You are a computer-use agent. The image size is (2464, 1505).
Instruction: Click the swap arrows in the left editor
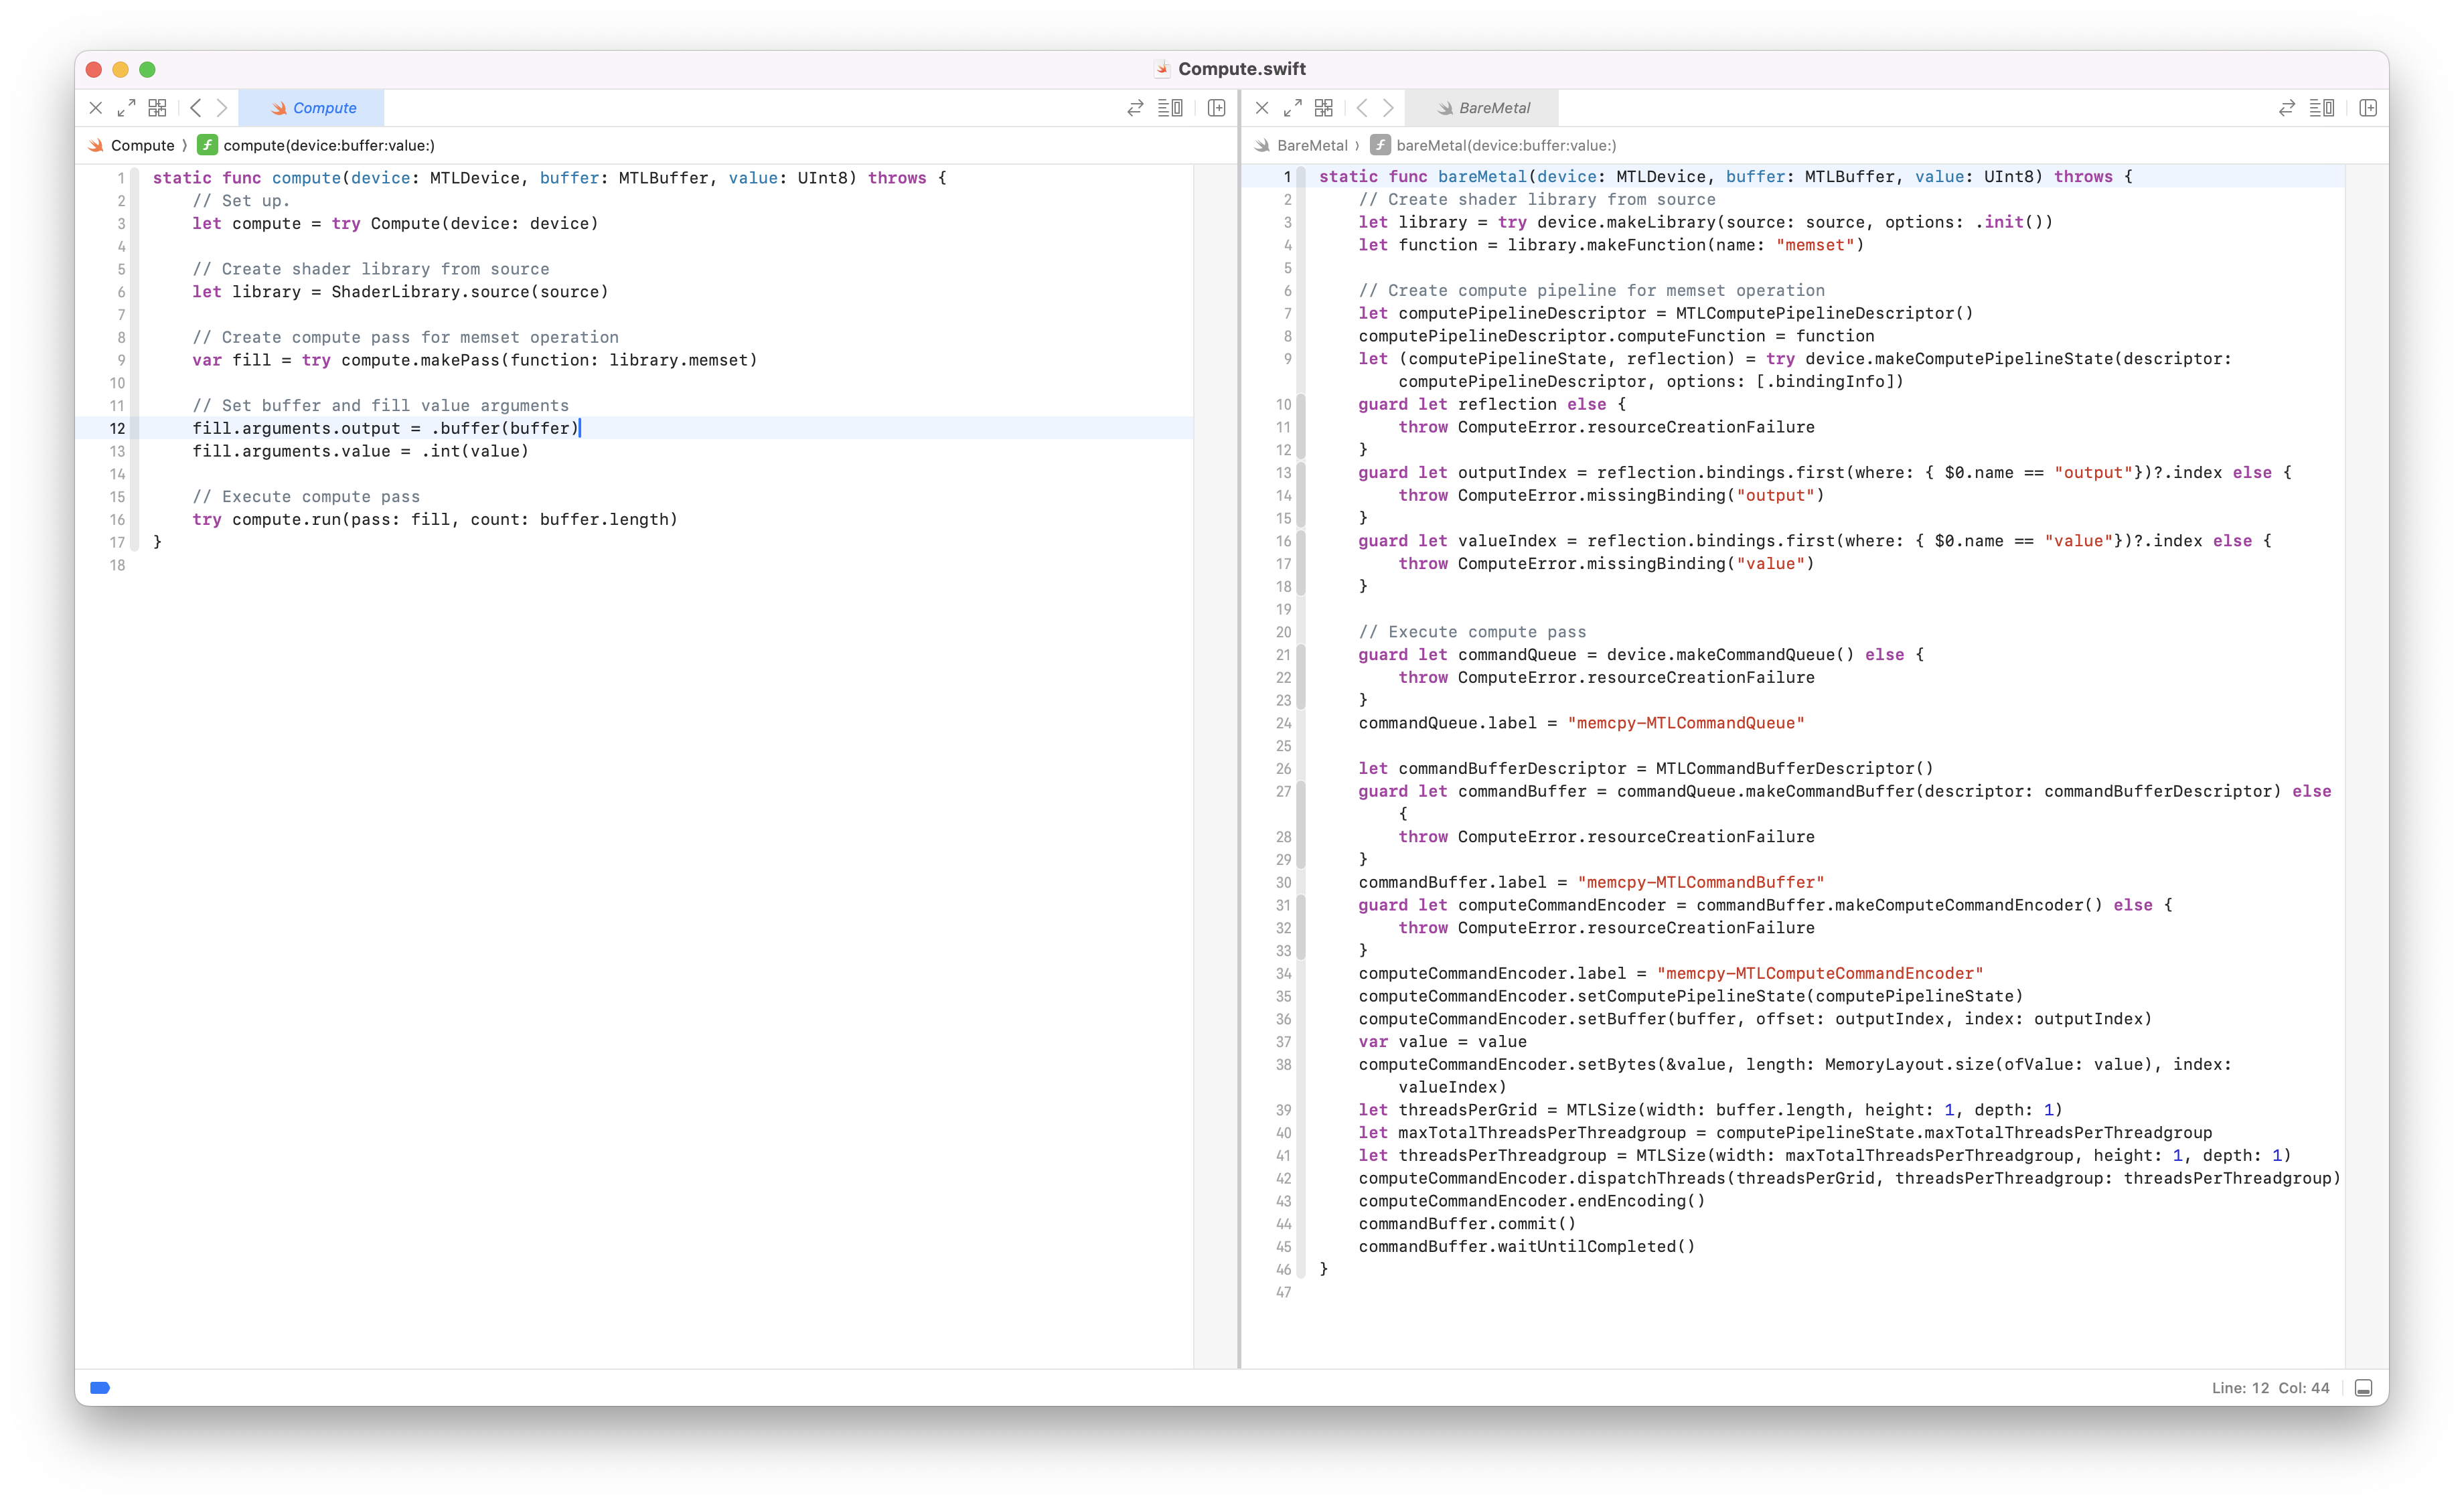[1135, 108]
